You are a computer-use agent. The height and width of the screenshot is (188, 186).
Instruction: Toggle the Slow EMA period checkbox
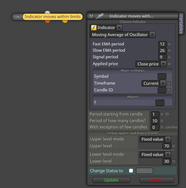tap(170, 50)
